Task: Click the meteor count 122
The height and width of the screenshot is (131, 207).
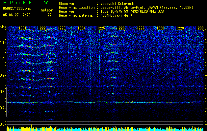Action: coord(49,15)
